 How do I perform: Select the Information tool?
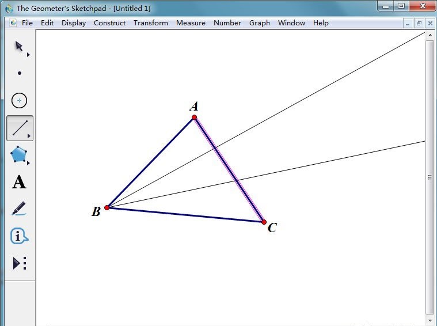point(19,237)
